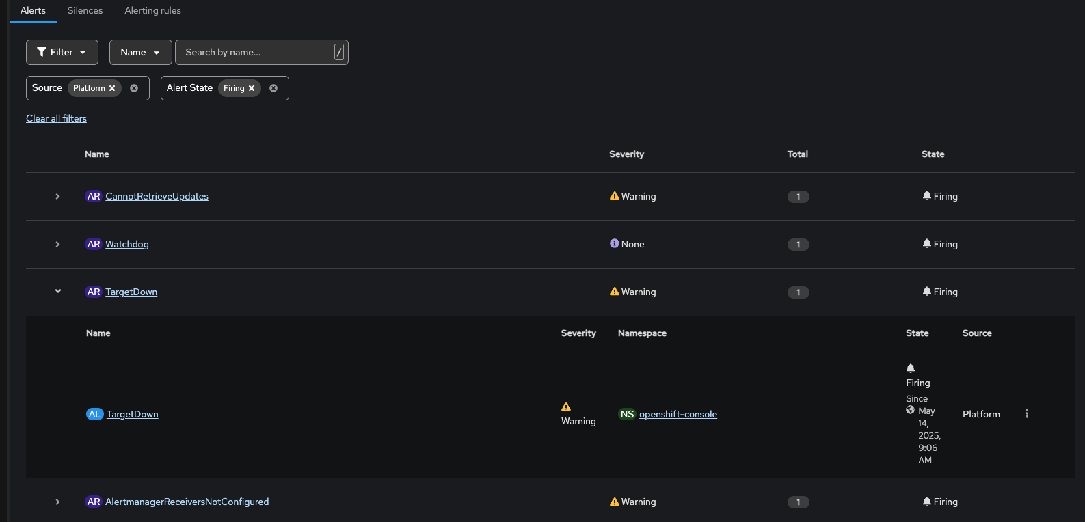
Task: Click the bell icon in the TargetDown rule row
Action: pyautogui.click(x=927, y=291)
